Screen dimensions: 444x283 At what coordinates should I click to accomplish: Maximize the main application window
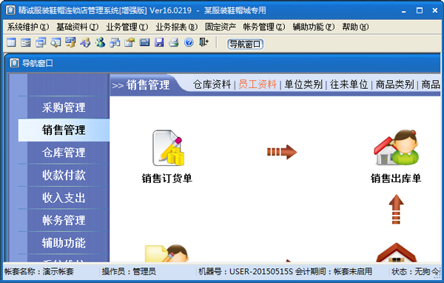click(420, 11)
